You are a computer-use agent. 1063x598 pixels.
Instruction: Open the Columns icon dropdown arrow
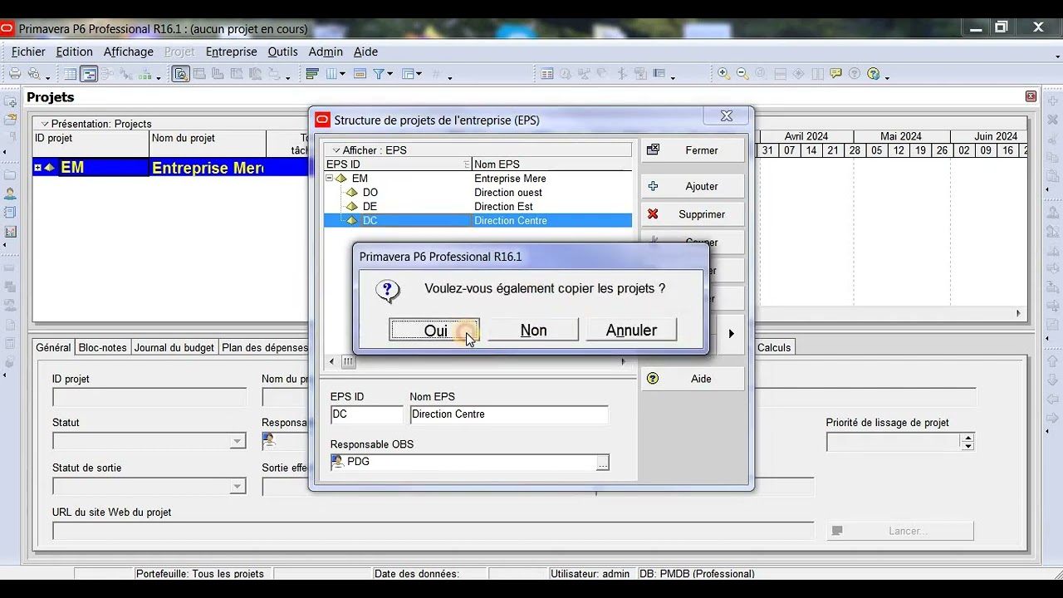(342, 74)
